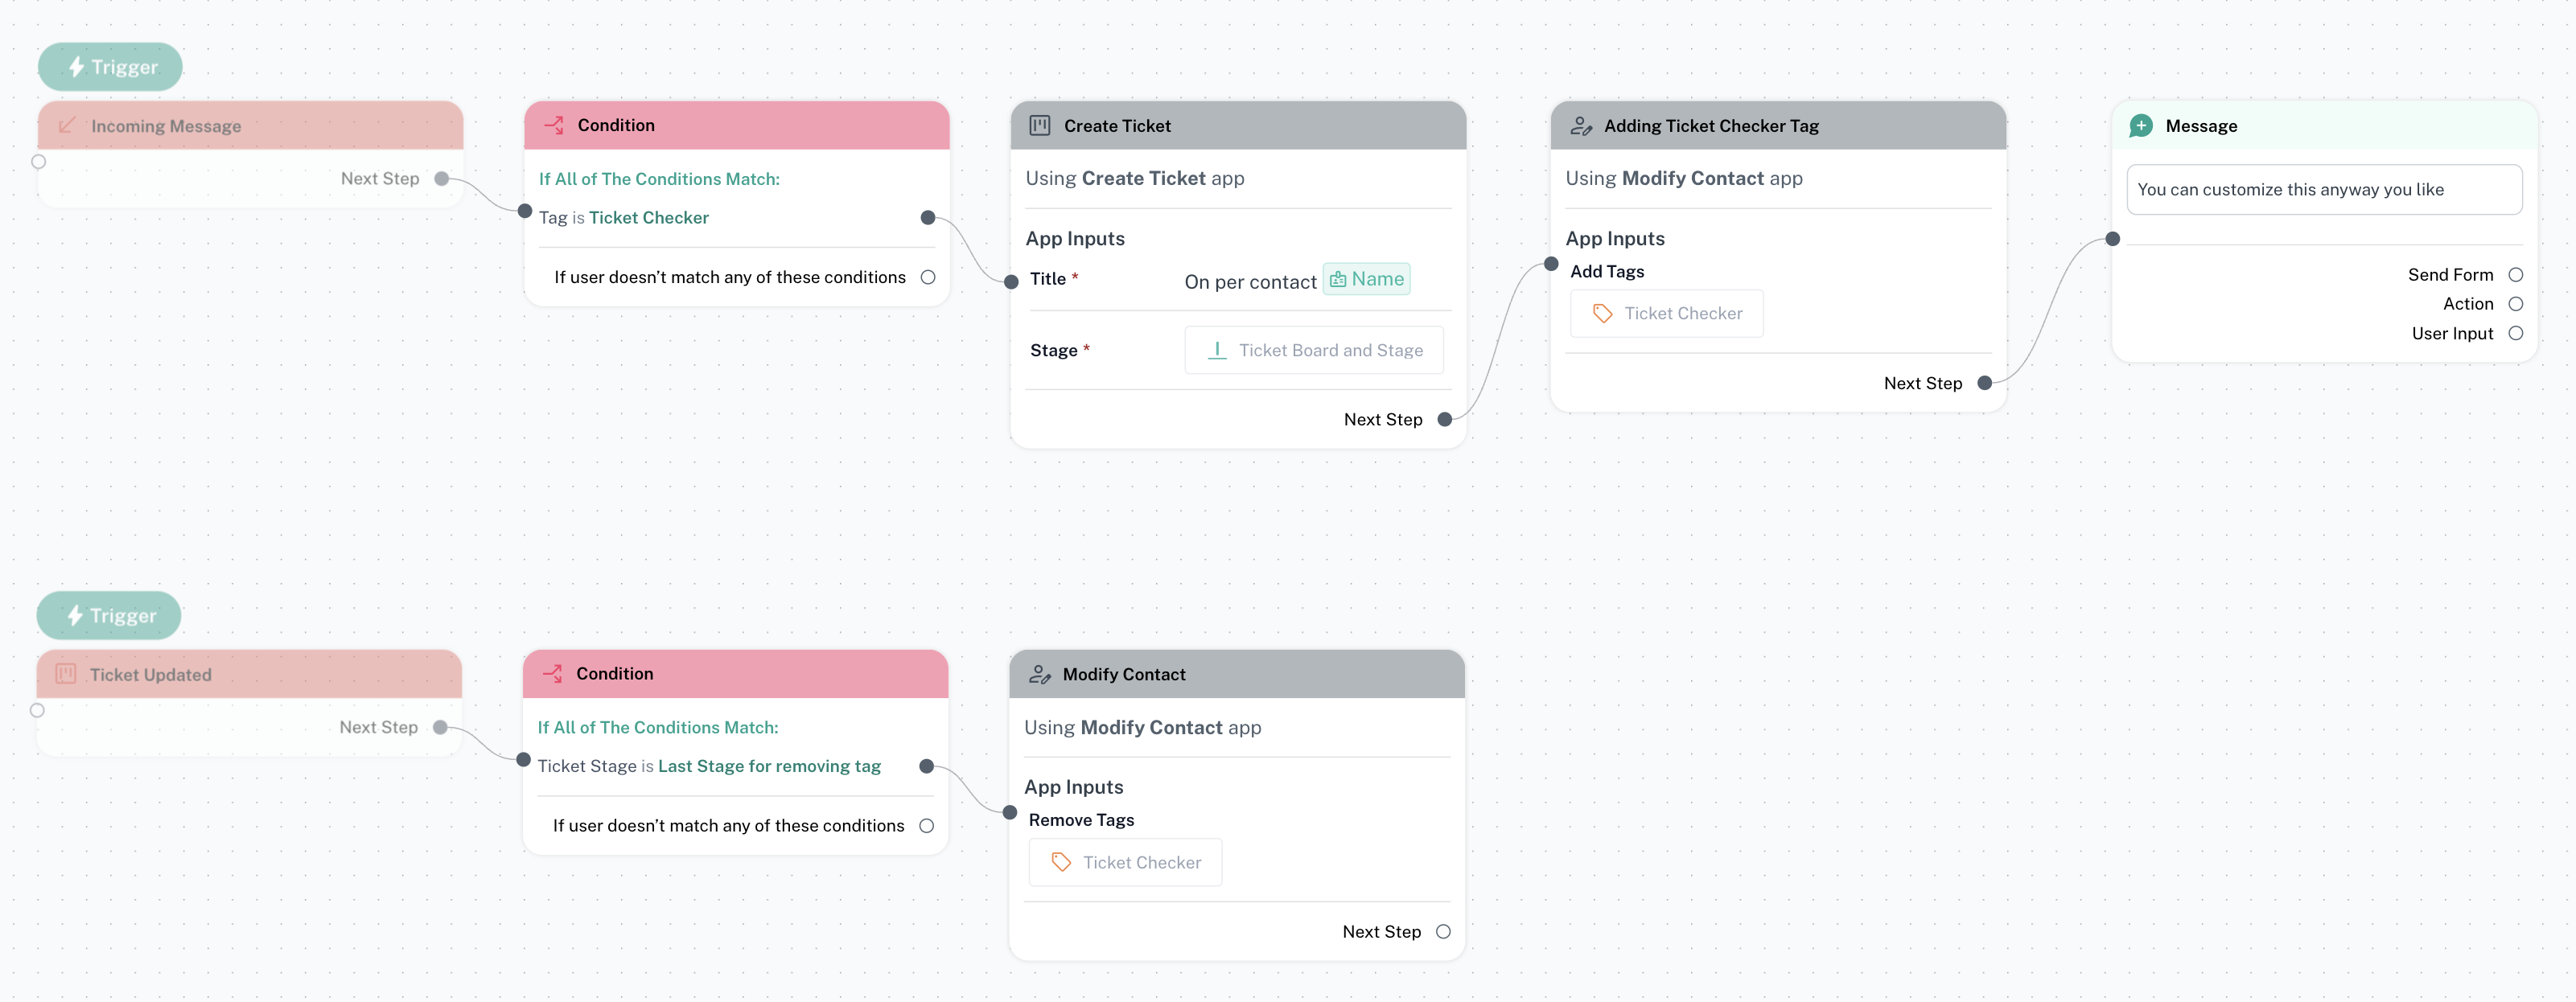Open the Remove Tags Ticket Checker field
Viewport: 2576px width, 1002px height.
[x=1125, y=862]
